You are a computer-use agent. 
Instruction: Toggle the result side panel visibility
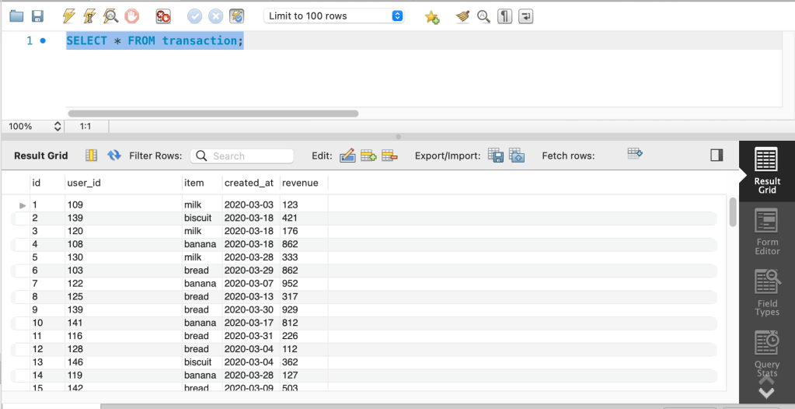pyautogui.click(x=717, y=156)
